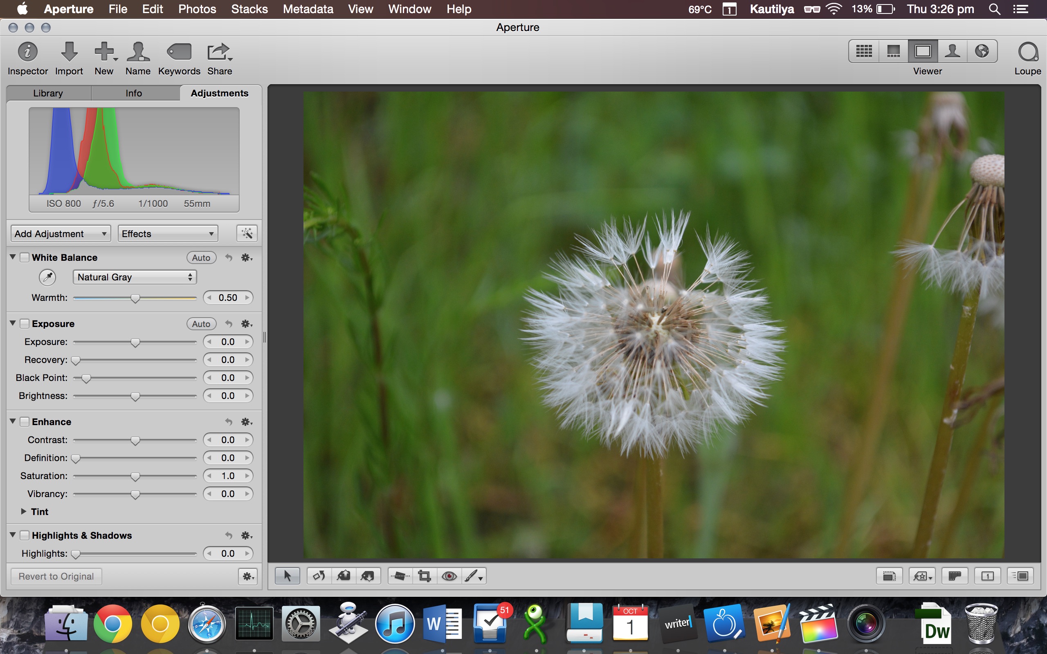Reset the White Balance adjustment arrow

coord(229,258)
